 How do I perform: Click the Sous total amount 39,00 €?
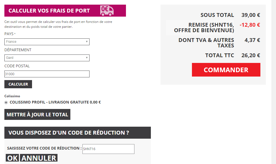click(x=251, y=15)
